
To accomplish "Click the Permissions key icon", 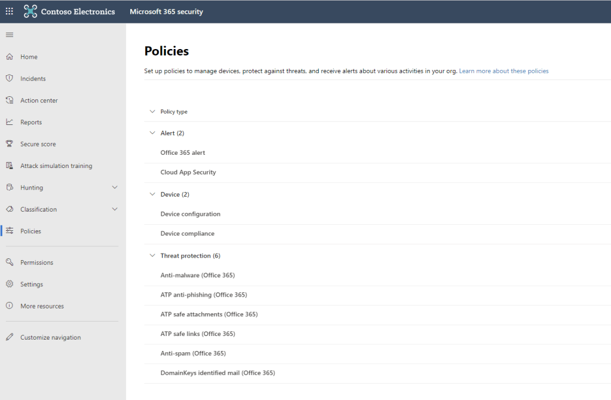I will point(10,262).
